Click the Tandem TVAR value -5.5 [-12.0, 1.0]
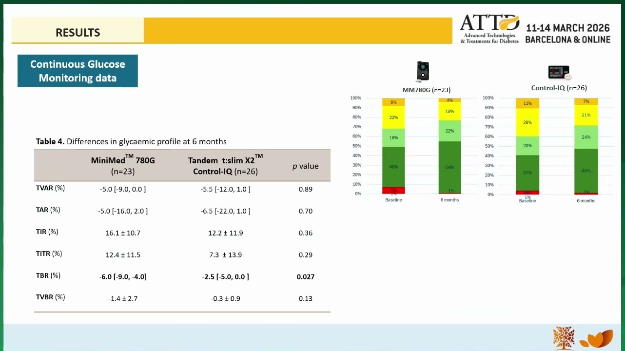This screenshot has width=625, height=351. (226, 189)
